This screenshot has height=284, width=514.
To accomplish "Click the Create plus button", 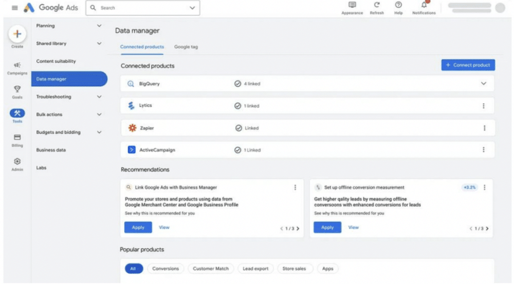I will (17, 34).
